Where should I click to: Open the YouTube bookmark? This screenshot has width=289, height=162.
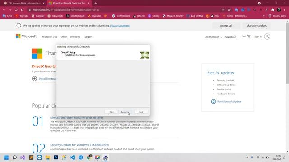[22, 16]
